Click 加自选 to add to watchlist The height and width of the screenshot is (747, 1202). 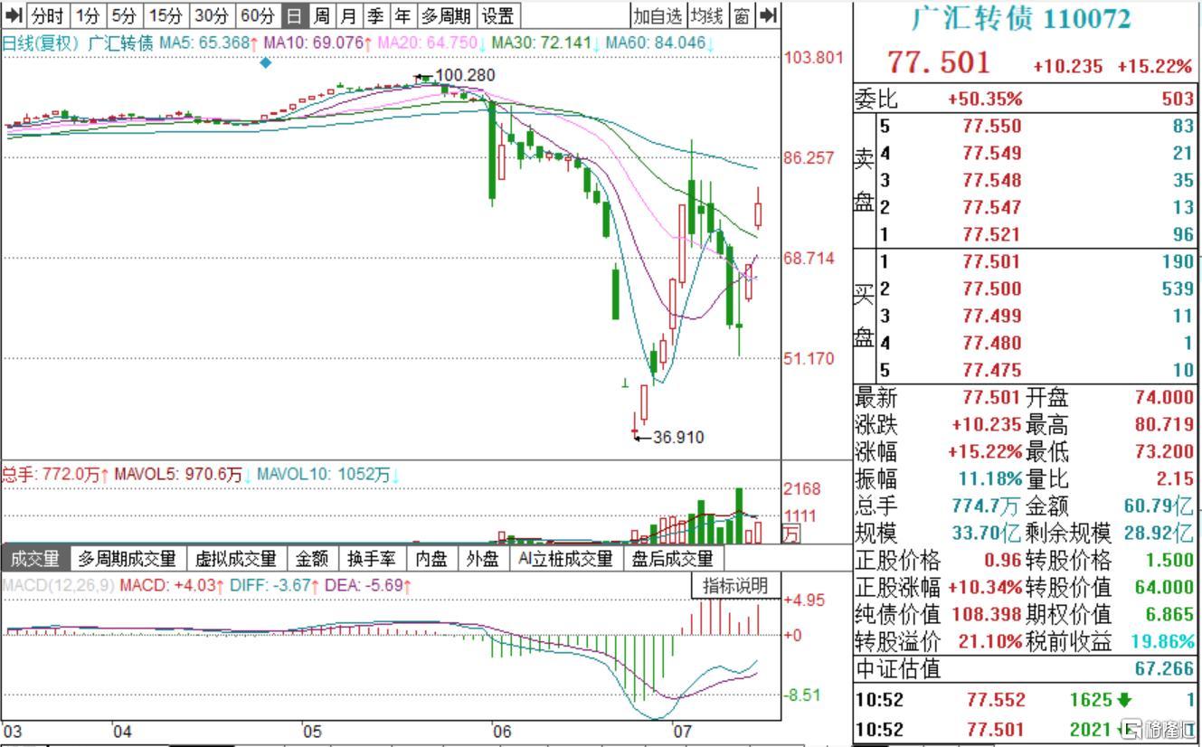tap(658, 15)
